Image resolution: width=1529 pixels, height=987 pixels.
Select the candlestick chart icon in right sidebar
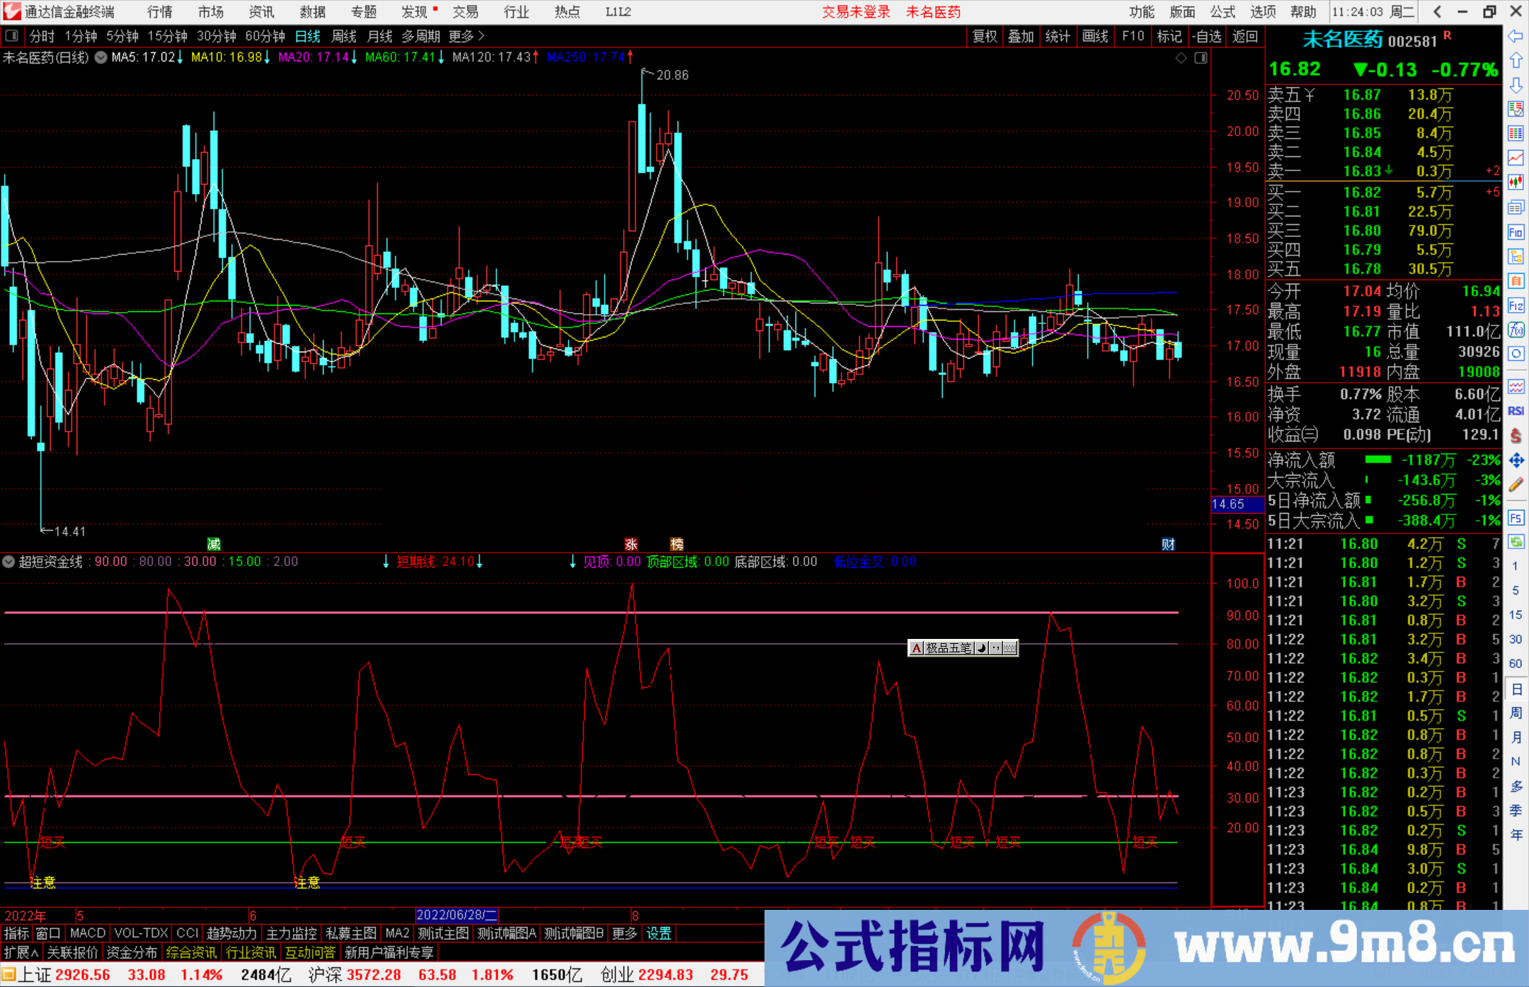coord(1516,181)
